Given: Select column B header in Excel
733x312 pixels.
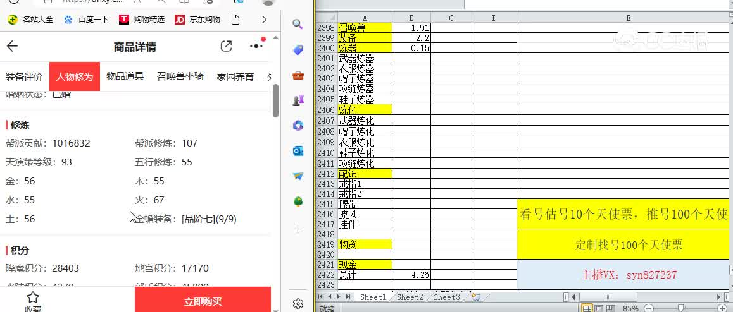Looking at the screenshot, I should [411, 18].
